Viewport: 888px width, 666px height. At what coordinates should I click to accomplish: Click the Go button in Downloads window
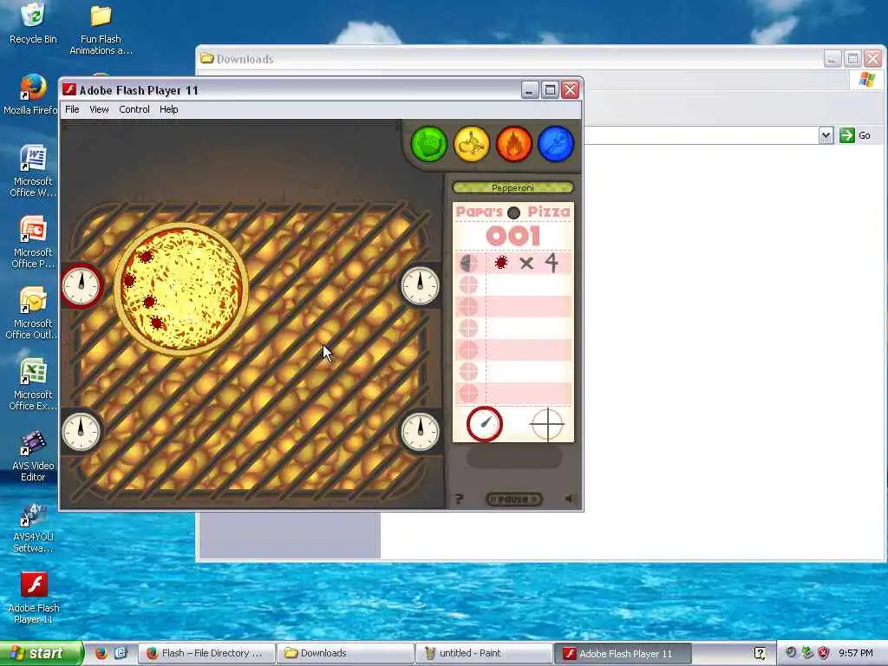pyautogui.click(x=855, y=135)
